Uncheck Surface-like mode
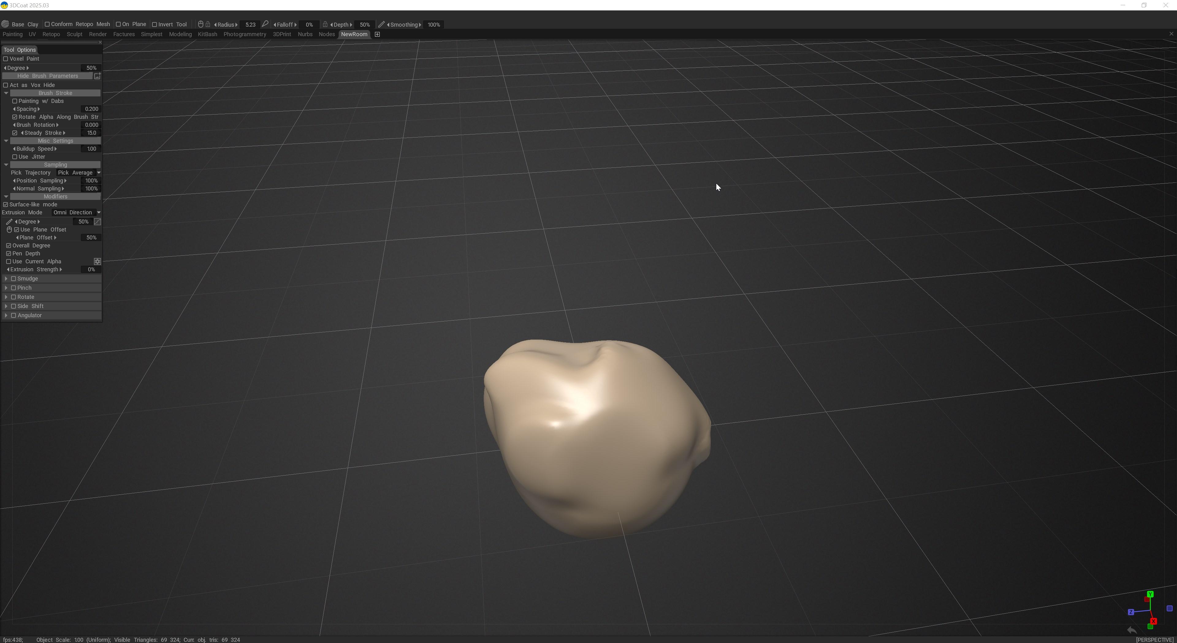 coord(6,205)
